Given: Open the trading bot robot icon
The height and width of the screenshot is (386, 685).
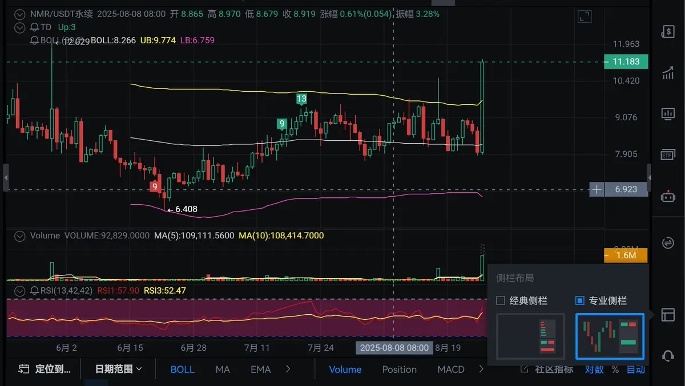Looking at the screenshot, I should click(x=667, y=196).
